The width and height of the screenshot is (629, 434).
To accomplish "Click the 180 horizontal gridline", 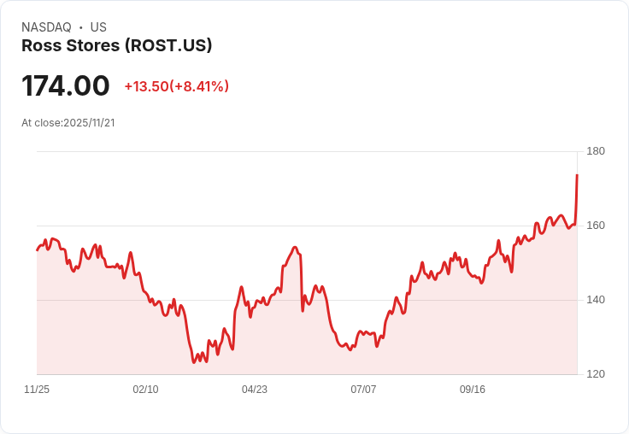I will 308,151.
